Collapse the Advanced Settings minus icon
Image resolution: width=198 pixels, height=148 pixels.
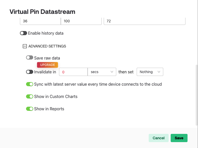pyautogui.click(x=25, y=46)
